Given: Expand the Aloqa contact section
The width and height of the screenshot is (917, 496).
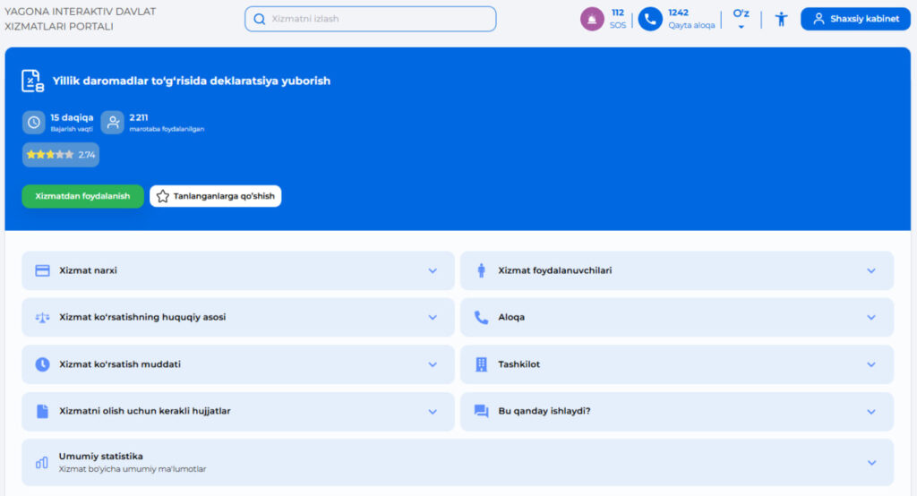Looking at the screenshot, I should [x=870, y=318].
